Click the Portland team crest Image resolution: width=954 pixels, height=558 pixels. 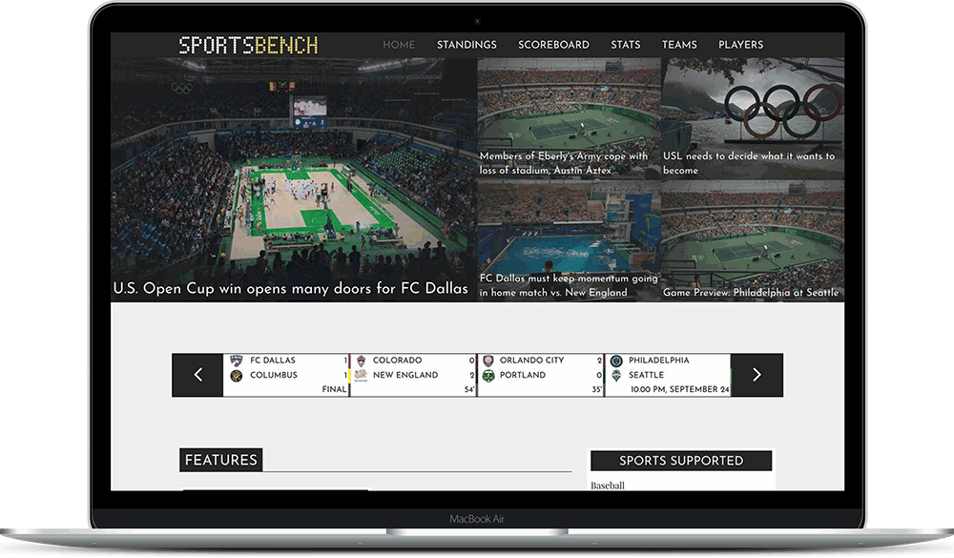click(x=487, y=376)
